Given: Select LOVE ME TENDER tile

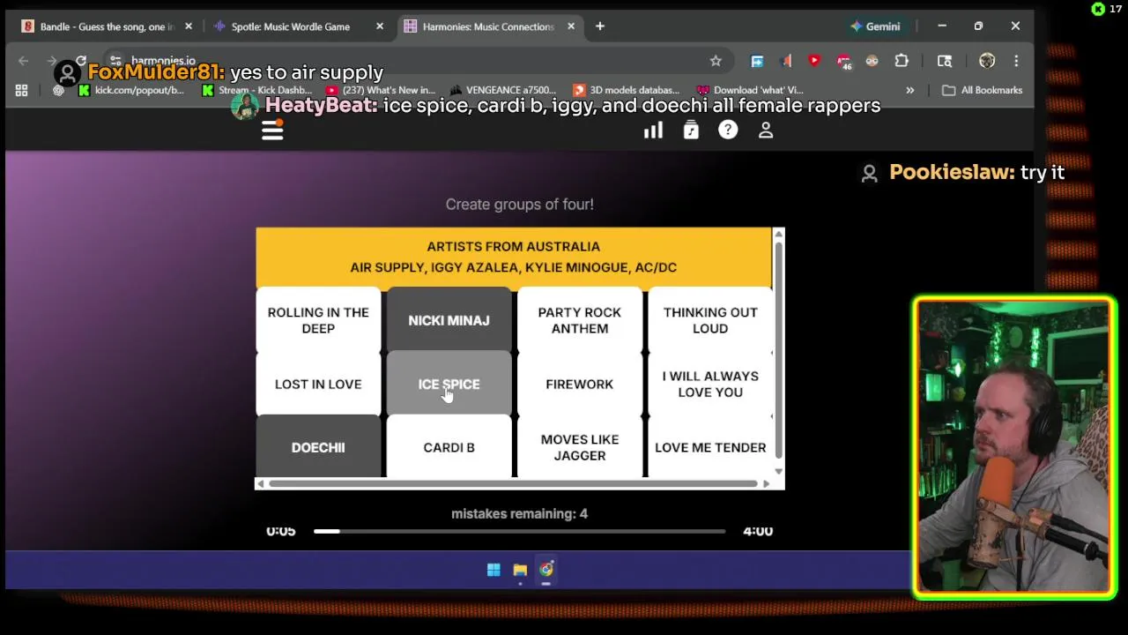Looking at the screenshot, I should 709,446.
